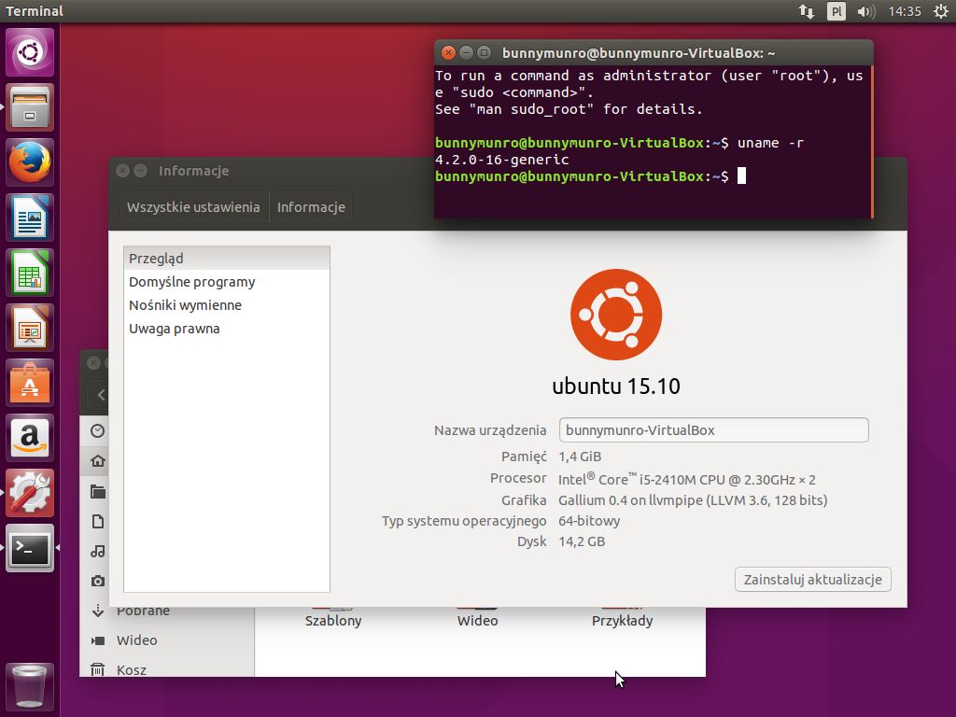Click the '4.2.0-16-generic' kernel output
This screenshot has width=956, height=717.
501,160
